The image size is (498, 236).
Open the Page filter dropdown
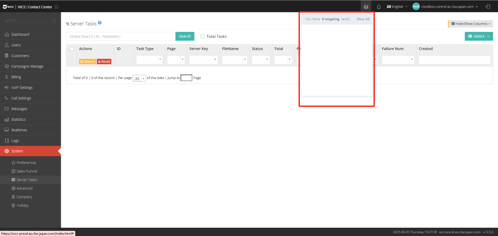click(176, 60)
